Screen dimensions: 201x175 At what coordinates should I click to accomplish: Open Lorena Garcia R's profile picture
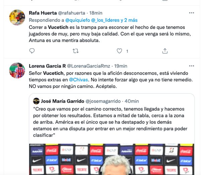click(x=17, y=71)
